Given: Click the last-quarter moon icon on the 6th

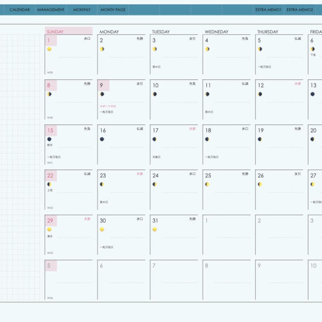Looking at the screenshot, I should point(313,49).
